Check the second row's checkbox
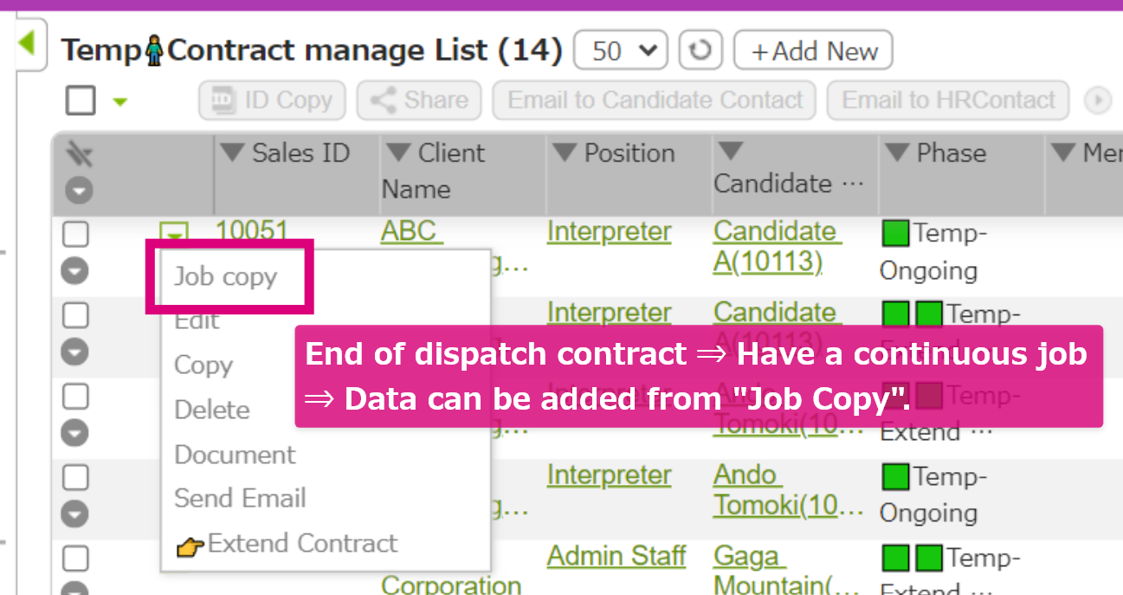Viewport: 1123px width, 595px height. [76, 315]
